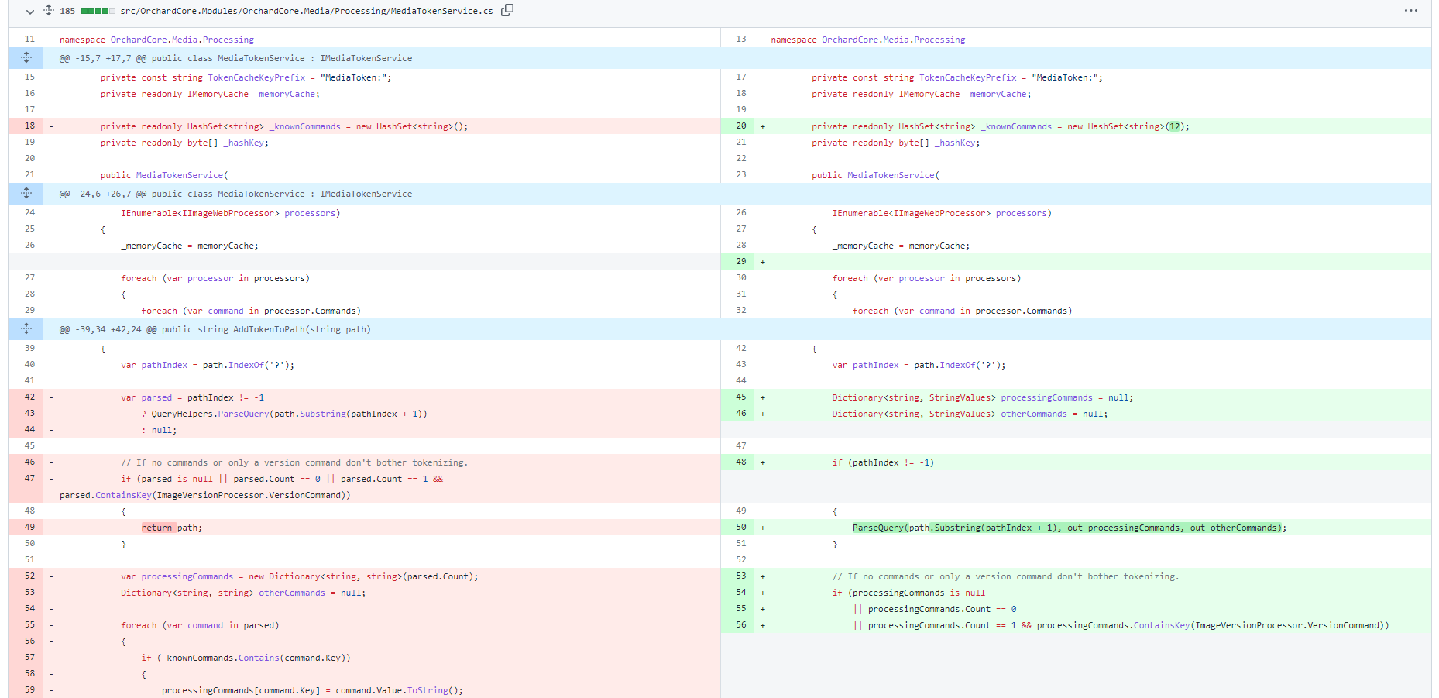Expand hidden lines above hunk @@ -15,7 +17,7

point(26,58)
